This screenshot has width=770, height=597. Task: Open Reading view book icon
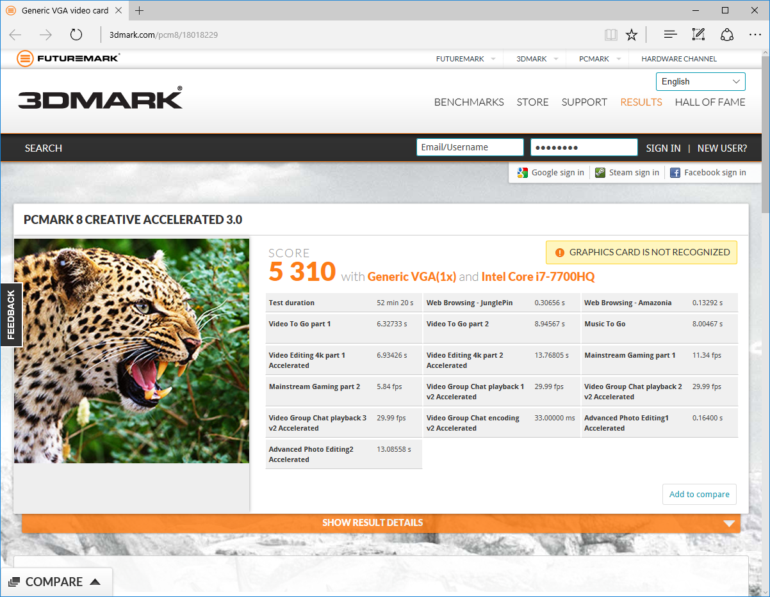(611, 35)
